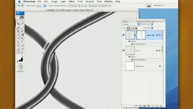This screenshot has height=109, width=193.
Task: Select the Blur tool
Action: click(18, 38)
